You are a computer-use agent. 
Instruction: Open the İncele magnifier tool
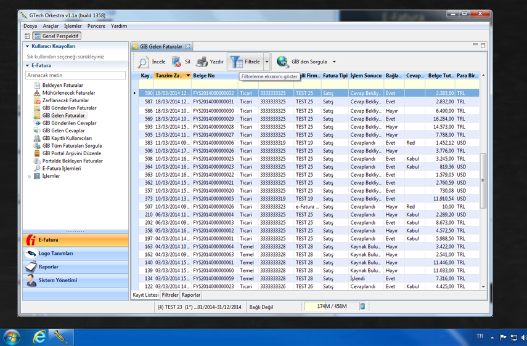coord(152,62)
